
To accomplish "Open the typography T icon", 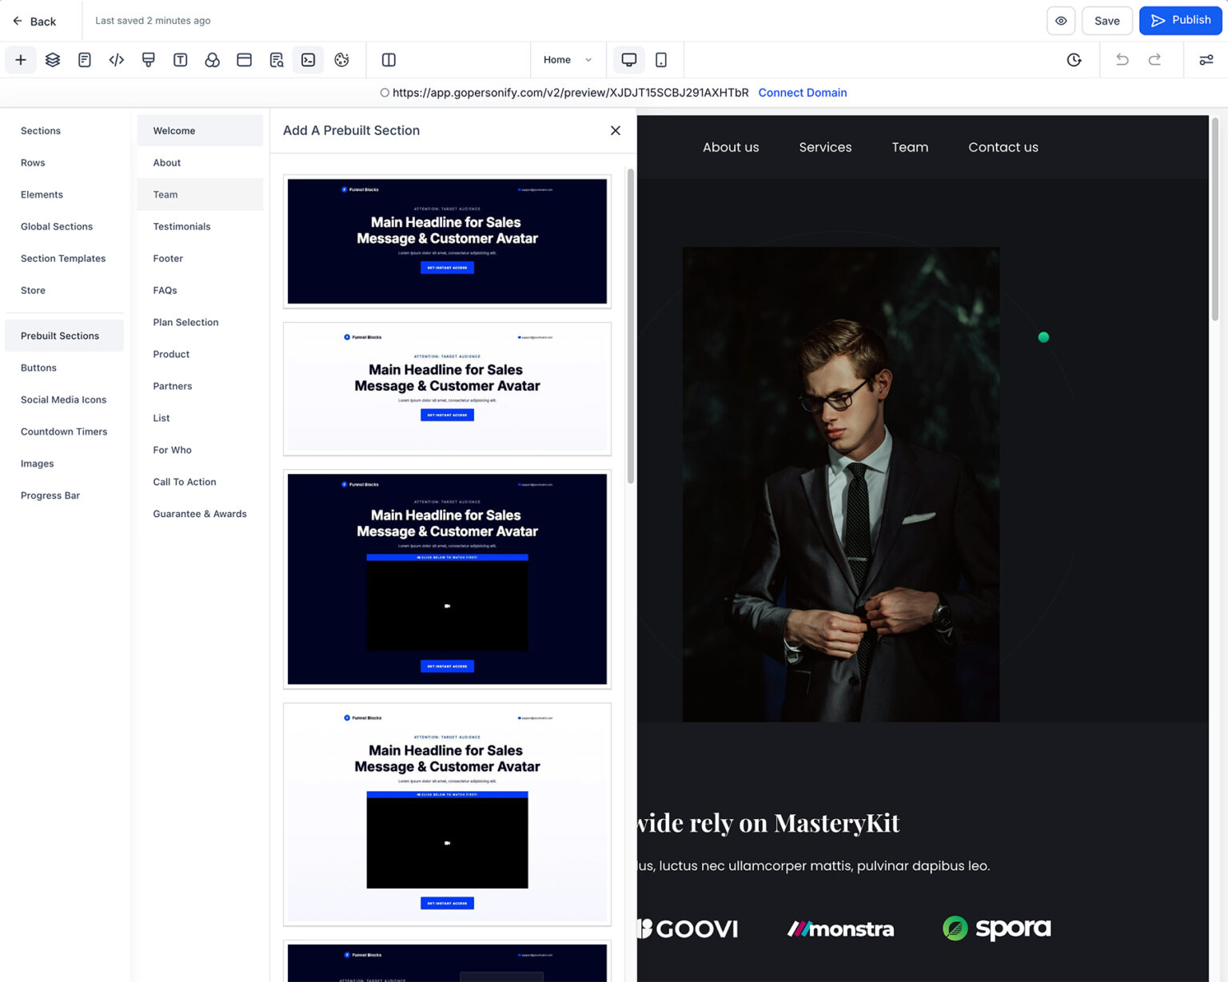I will pos(181,60).
